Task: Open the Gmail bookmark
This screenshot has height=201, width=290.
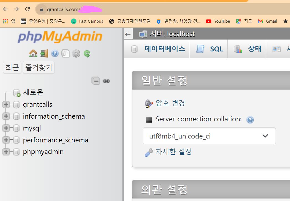Action: [x=268, y=21]
